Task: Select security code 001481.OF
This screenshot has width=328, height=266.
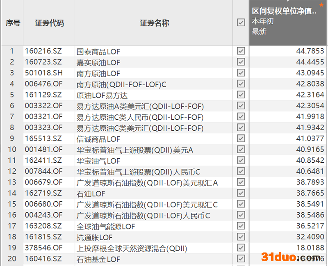Action: [44, 149]
